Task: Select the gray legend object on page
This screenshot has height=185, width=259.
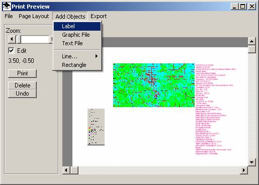Action: tap(96, 127)
